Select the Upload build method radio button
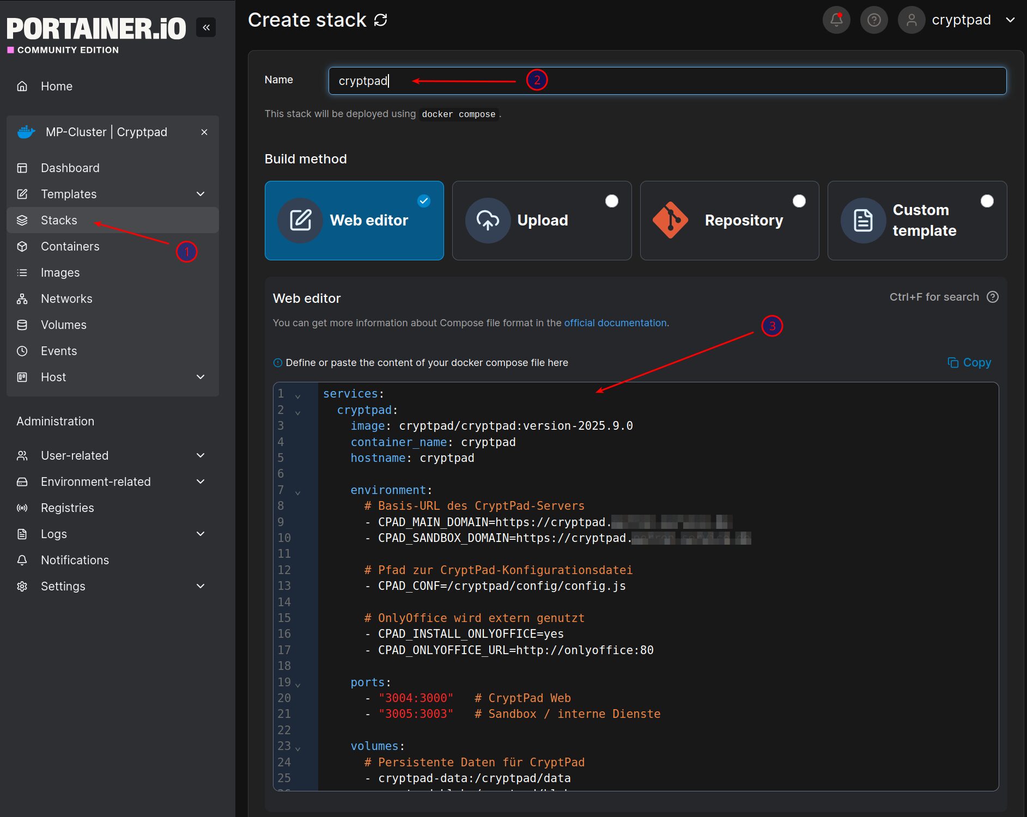The height and width of the screenshot is (817, 1027). pyautogui.click(x=611, y=201)
